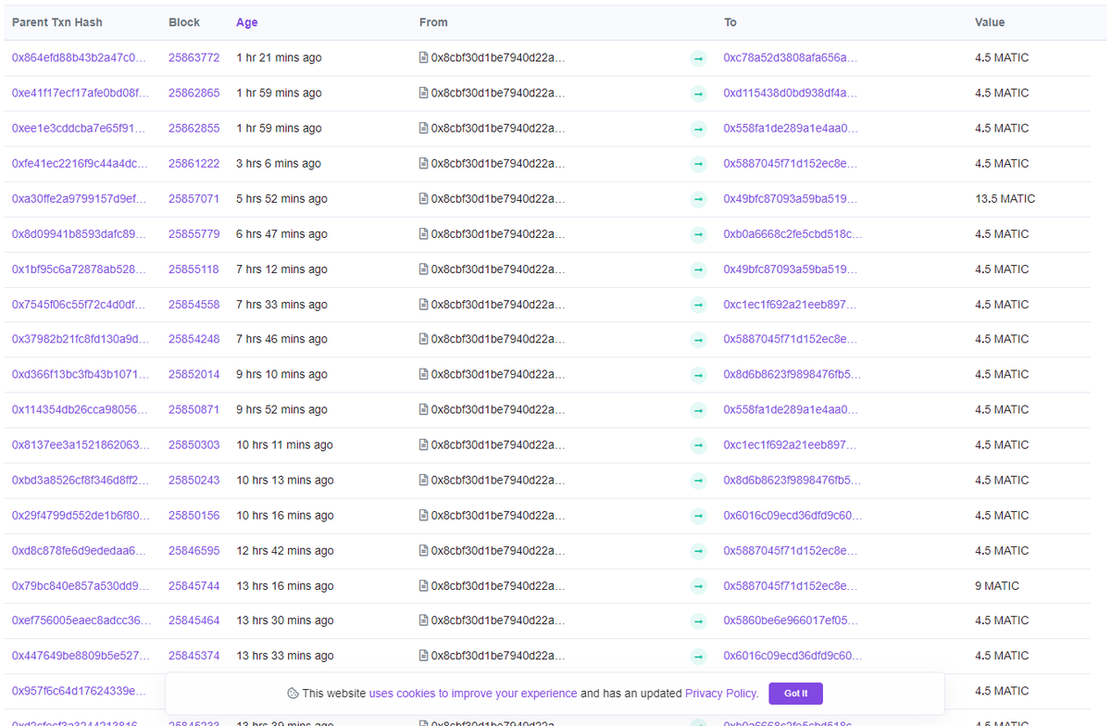Click contract icon in block 25862855 row
This screenshot has height=726, width=1111.
click(x=423, y=128)
